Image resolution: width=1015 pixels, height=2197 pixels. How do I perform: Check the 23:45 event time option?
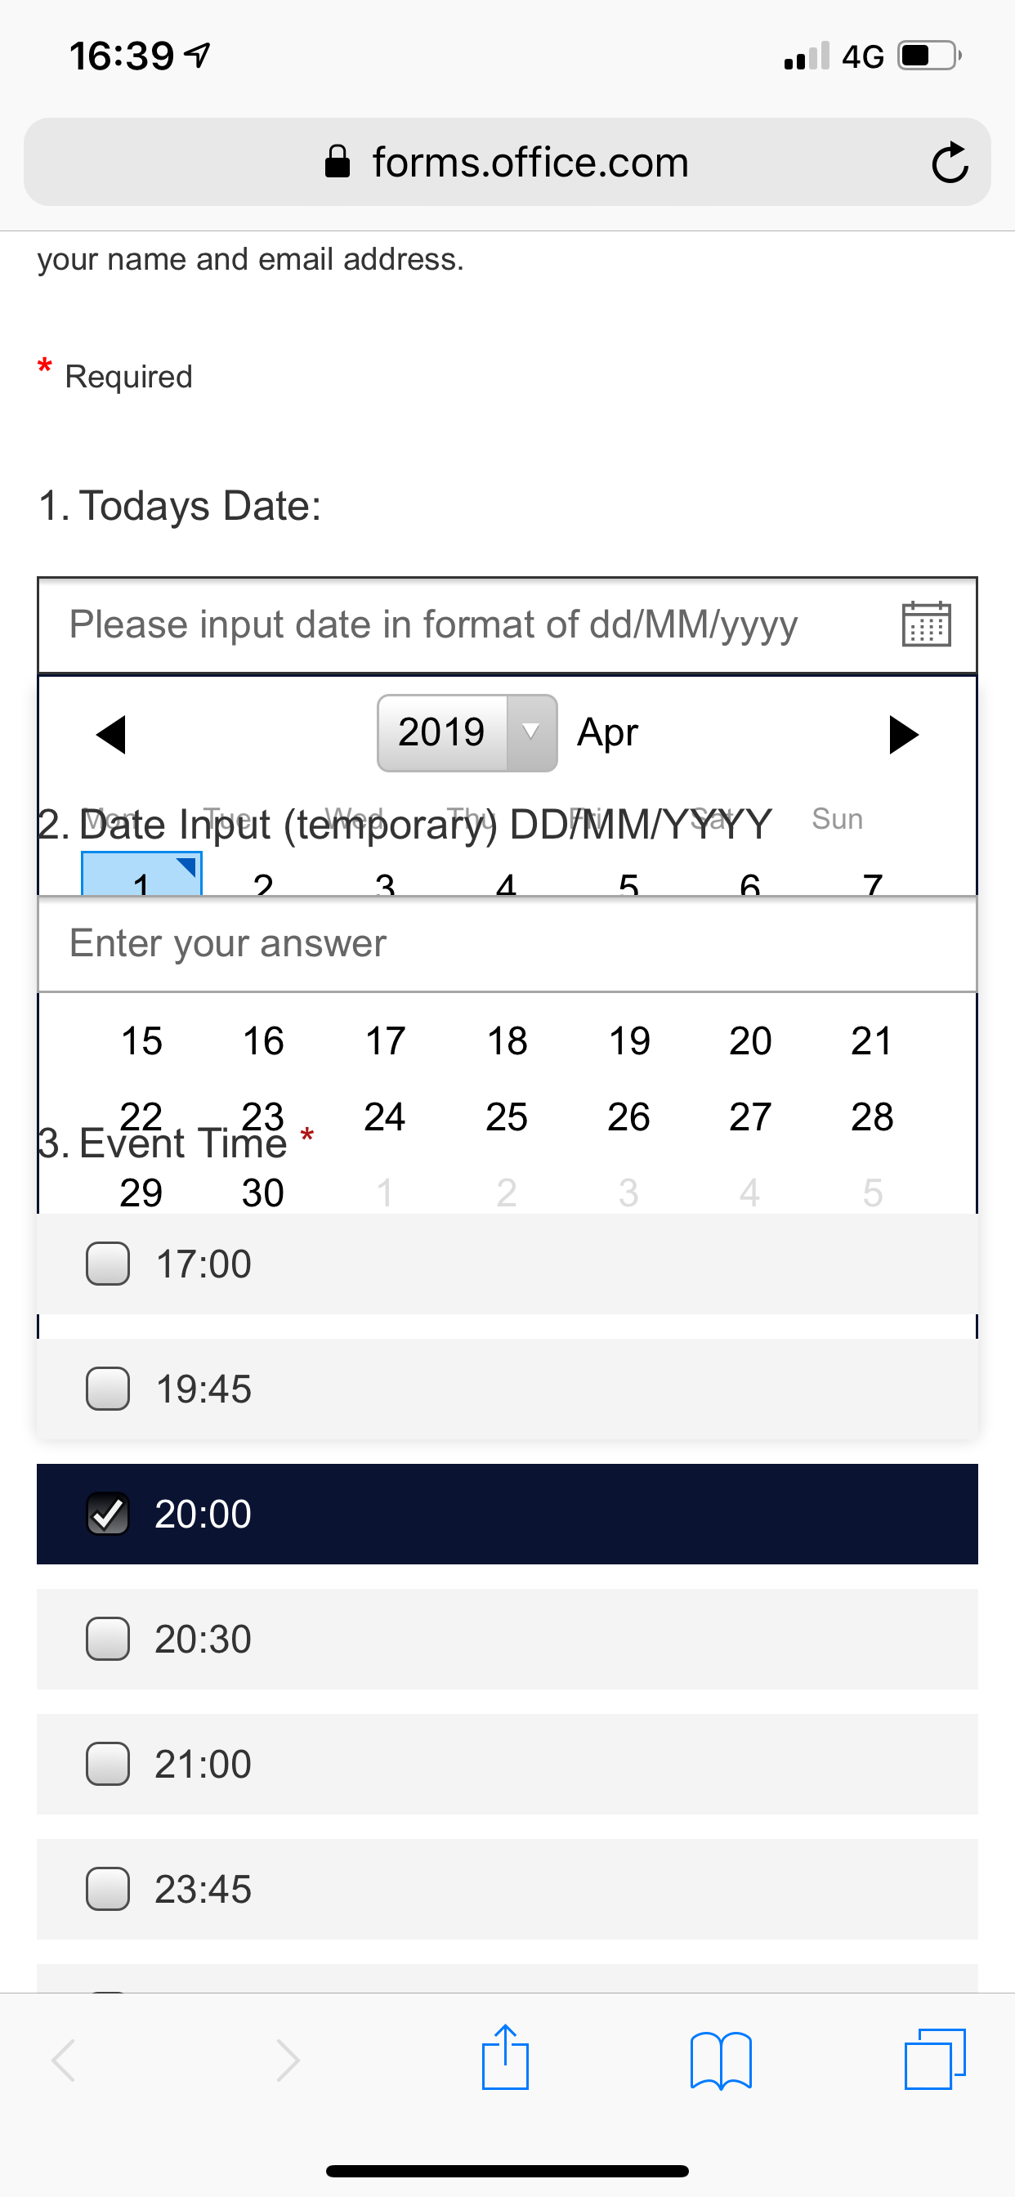pyautogui.click(x=108, y=1889)
